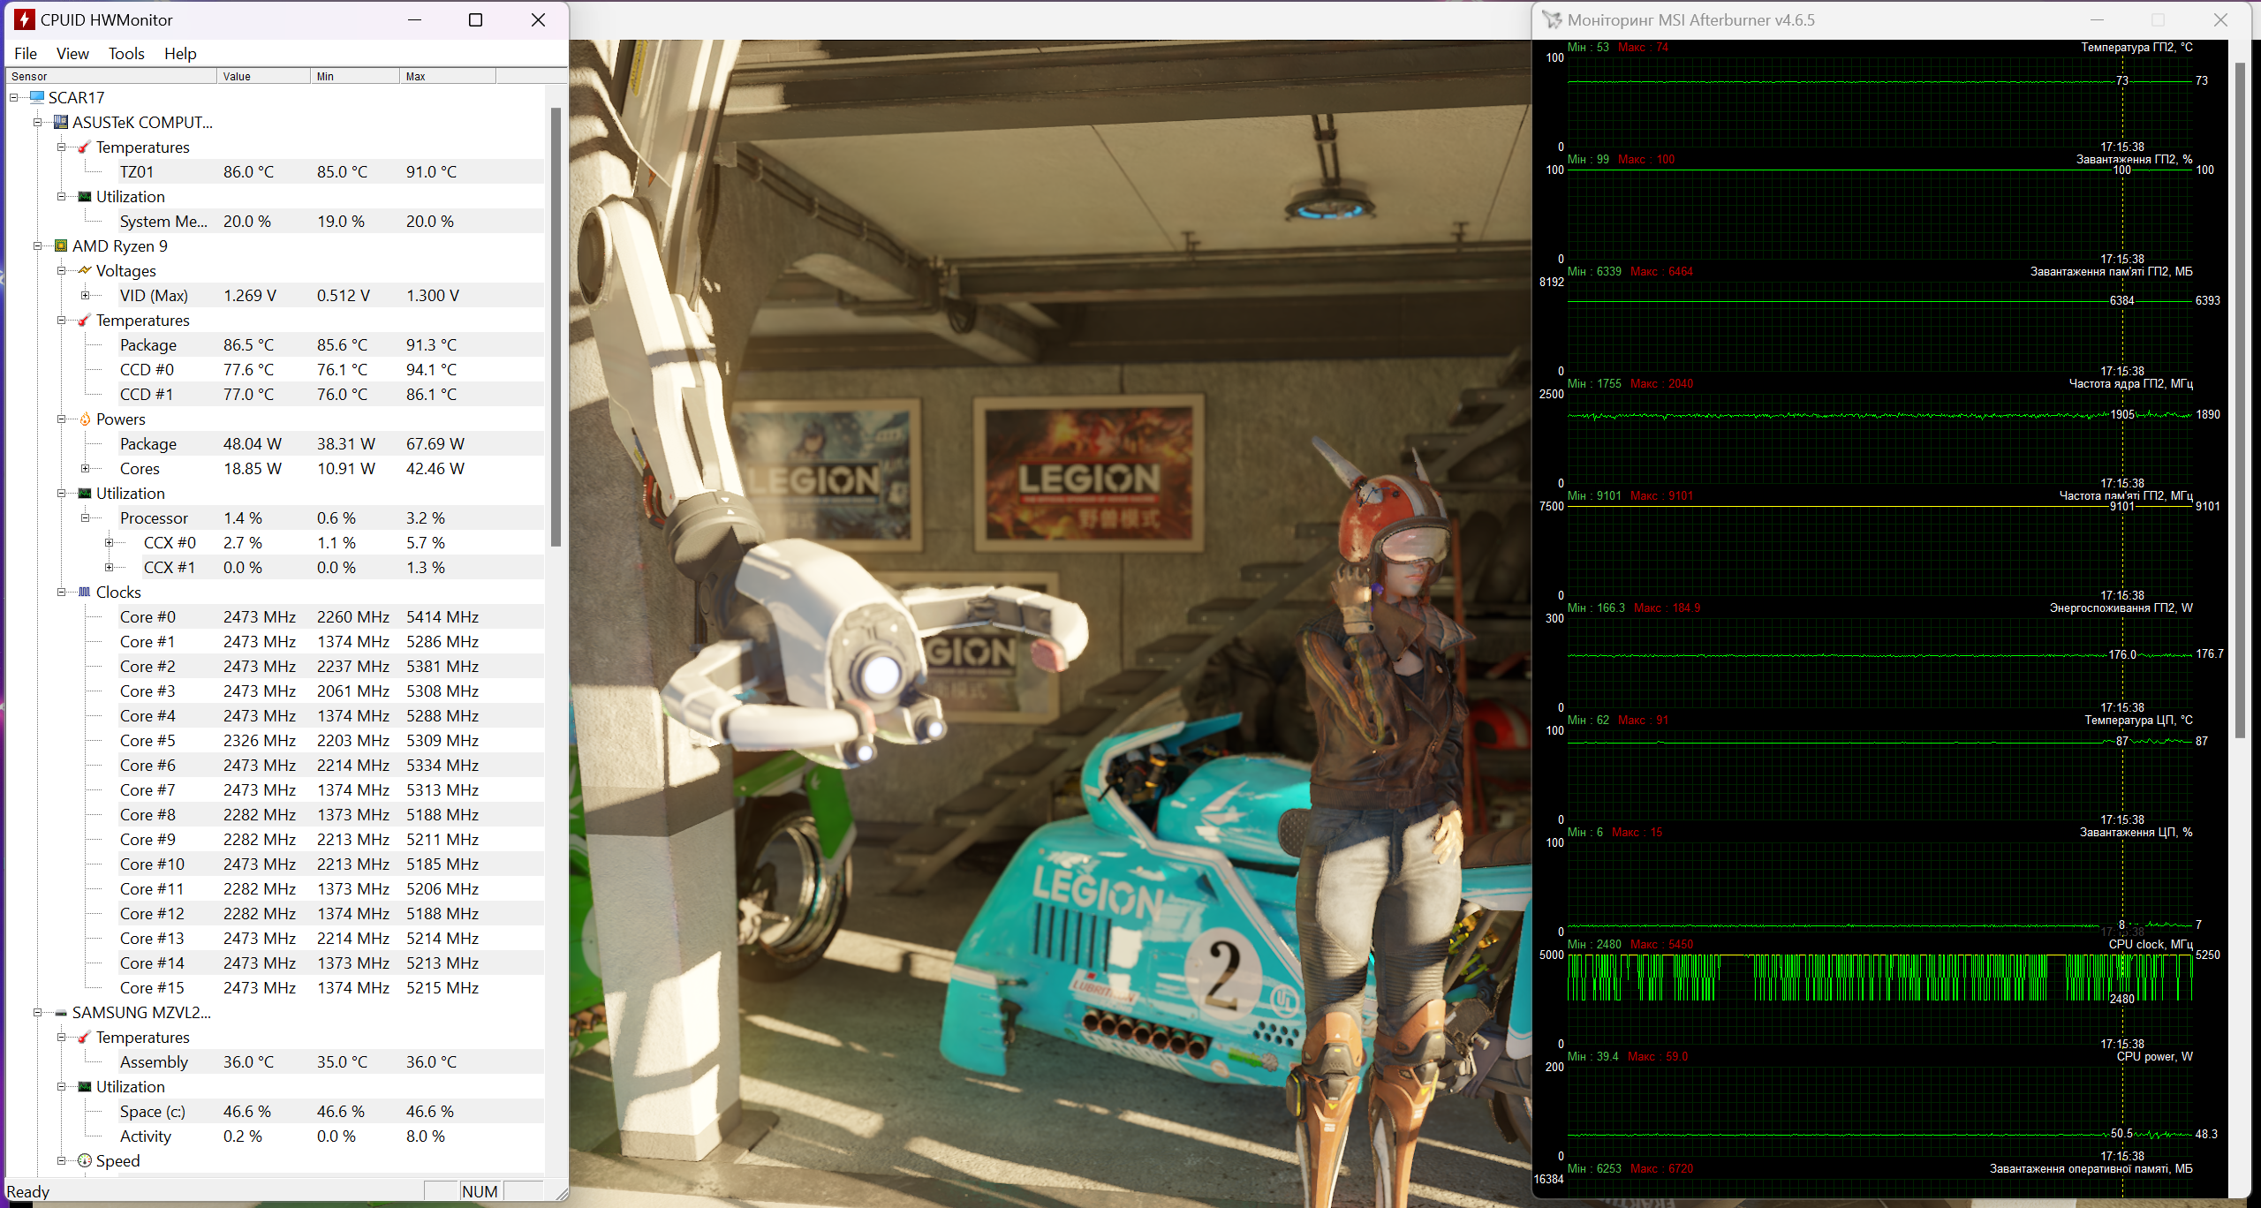Click the AMD Ryzen 9 processor icon
Image resolution: width=2261 pixels, height=1208 pixels.
coord(61,245)
